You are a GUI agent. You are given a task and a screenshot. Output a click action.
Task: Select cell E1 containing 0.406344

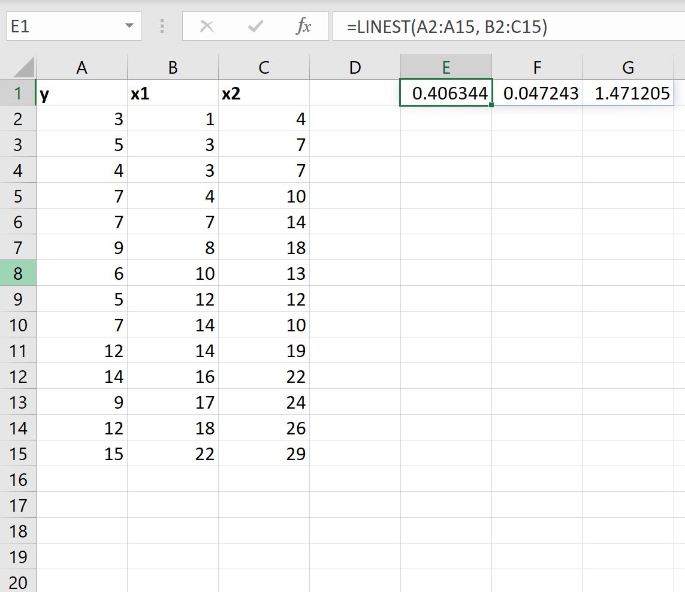tap(446, 93)
